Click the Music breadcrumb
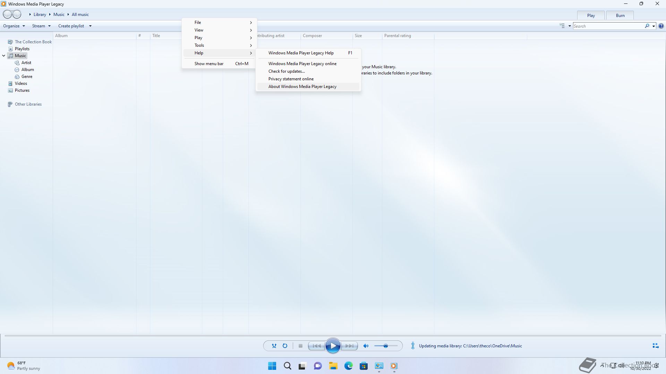 point(59,15)
